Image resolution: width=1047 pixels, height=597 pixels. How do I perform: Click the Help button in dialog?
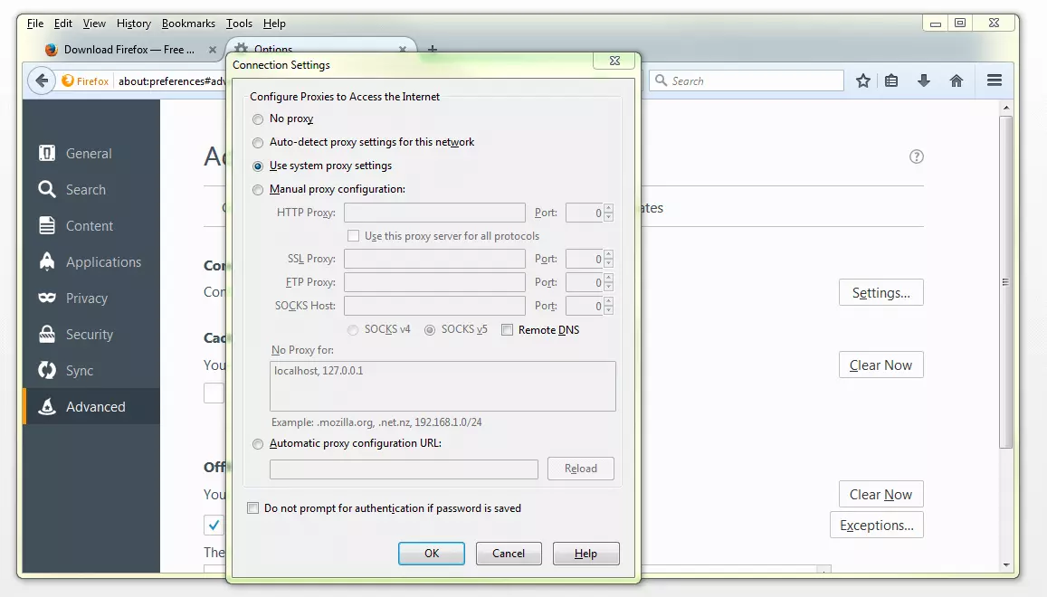click(x=585, y=554)
